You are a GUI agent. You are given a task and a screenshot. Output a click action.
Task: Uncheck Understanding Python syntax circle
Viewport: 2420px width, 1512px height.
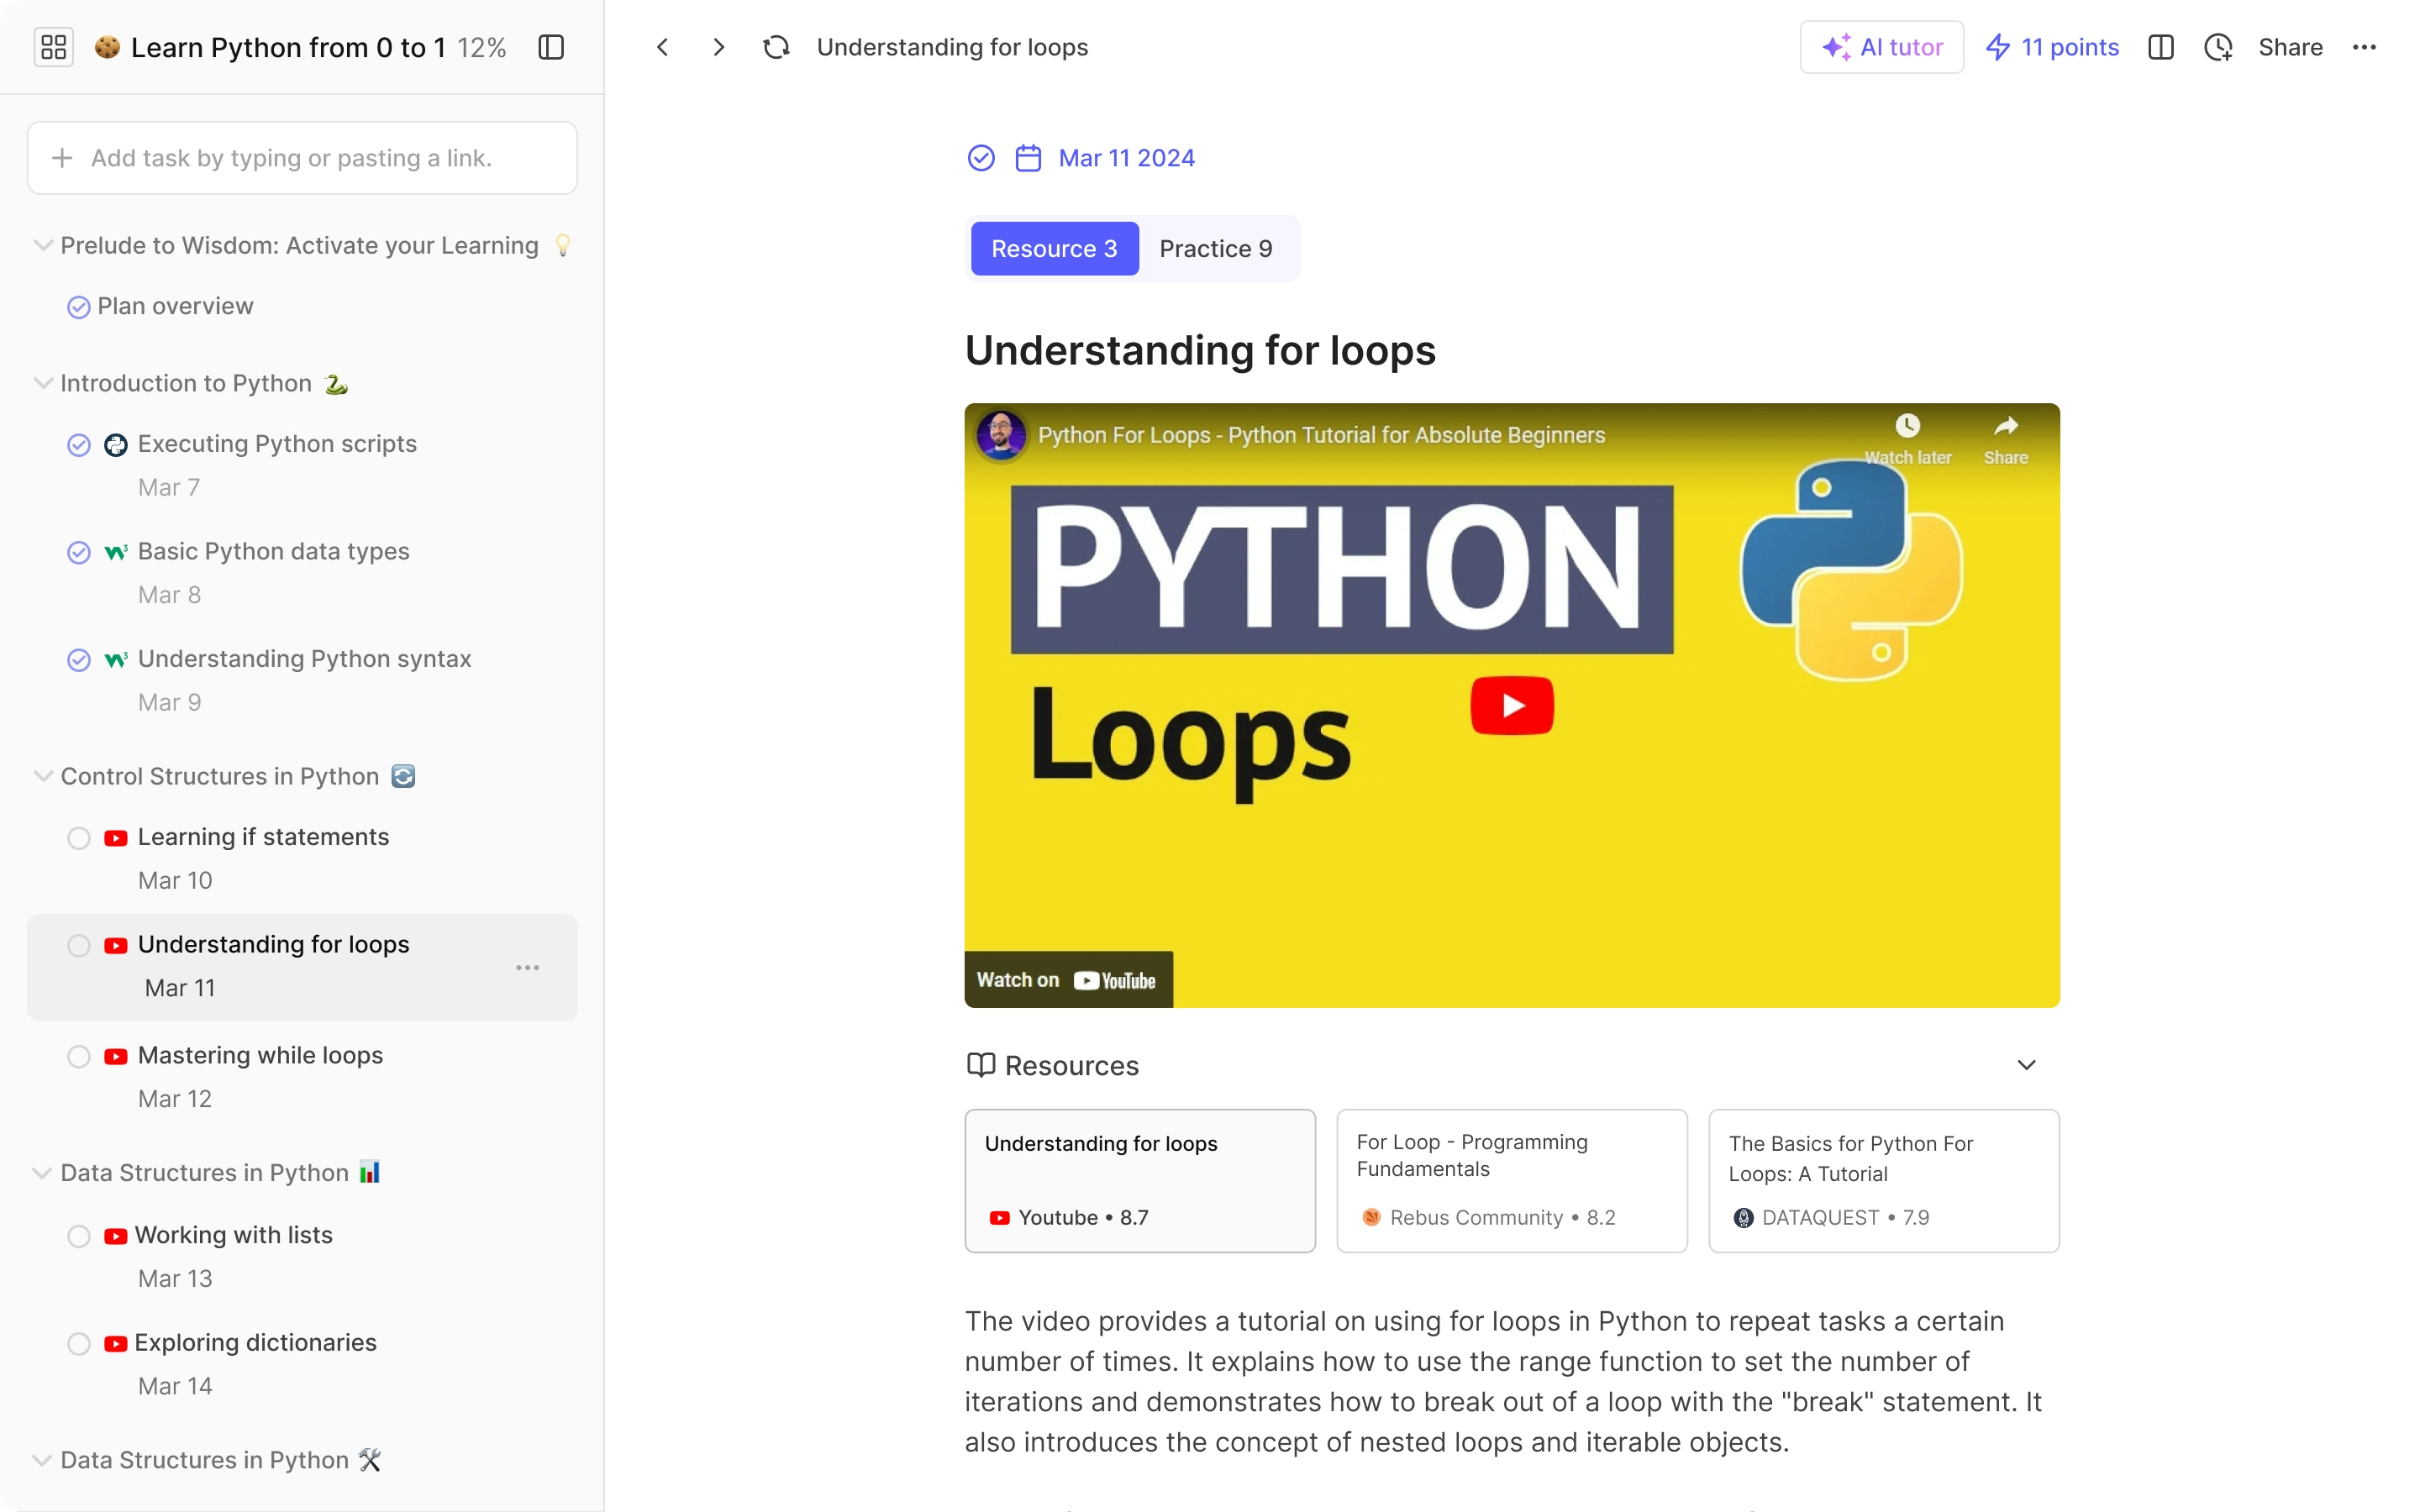coord(79,660)
